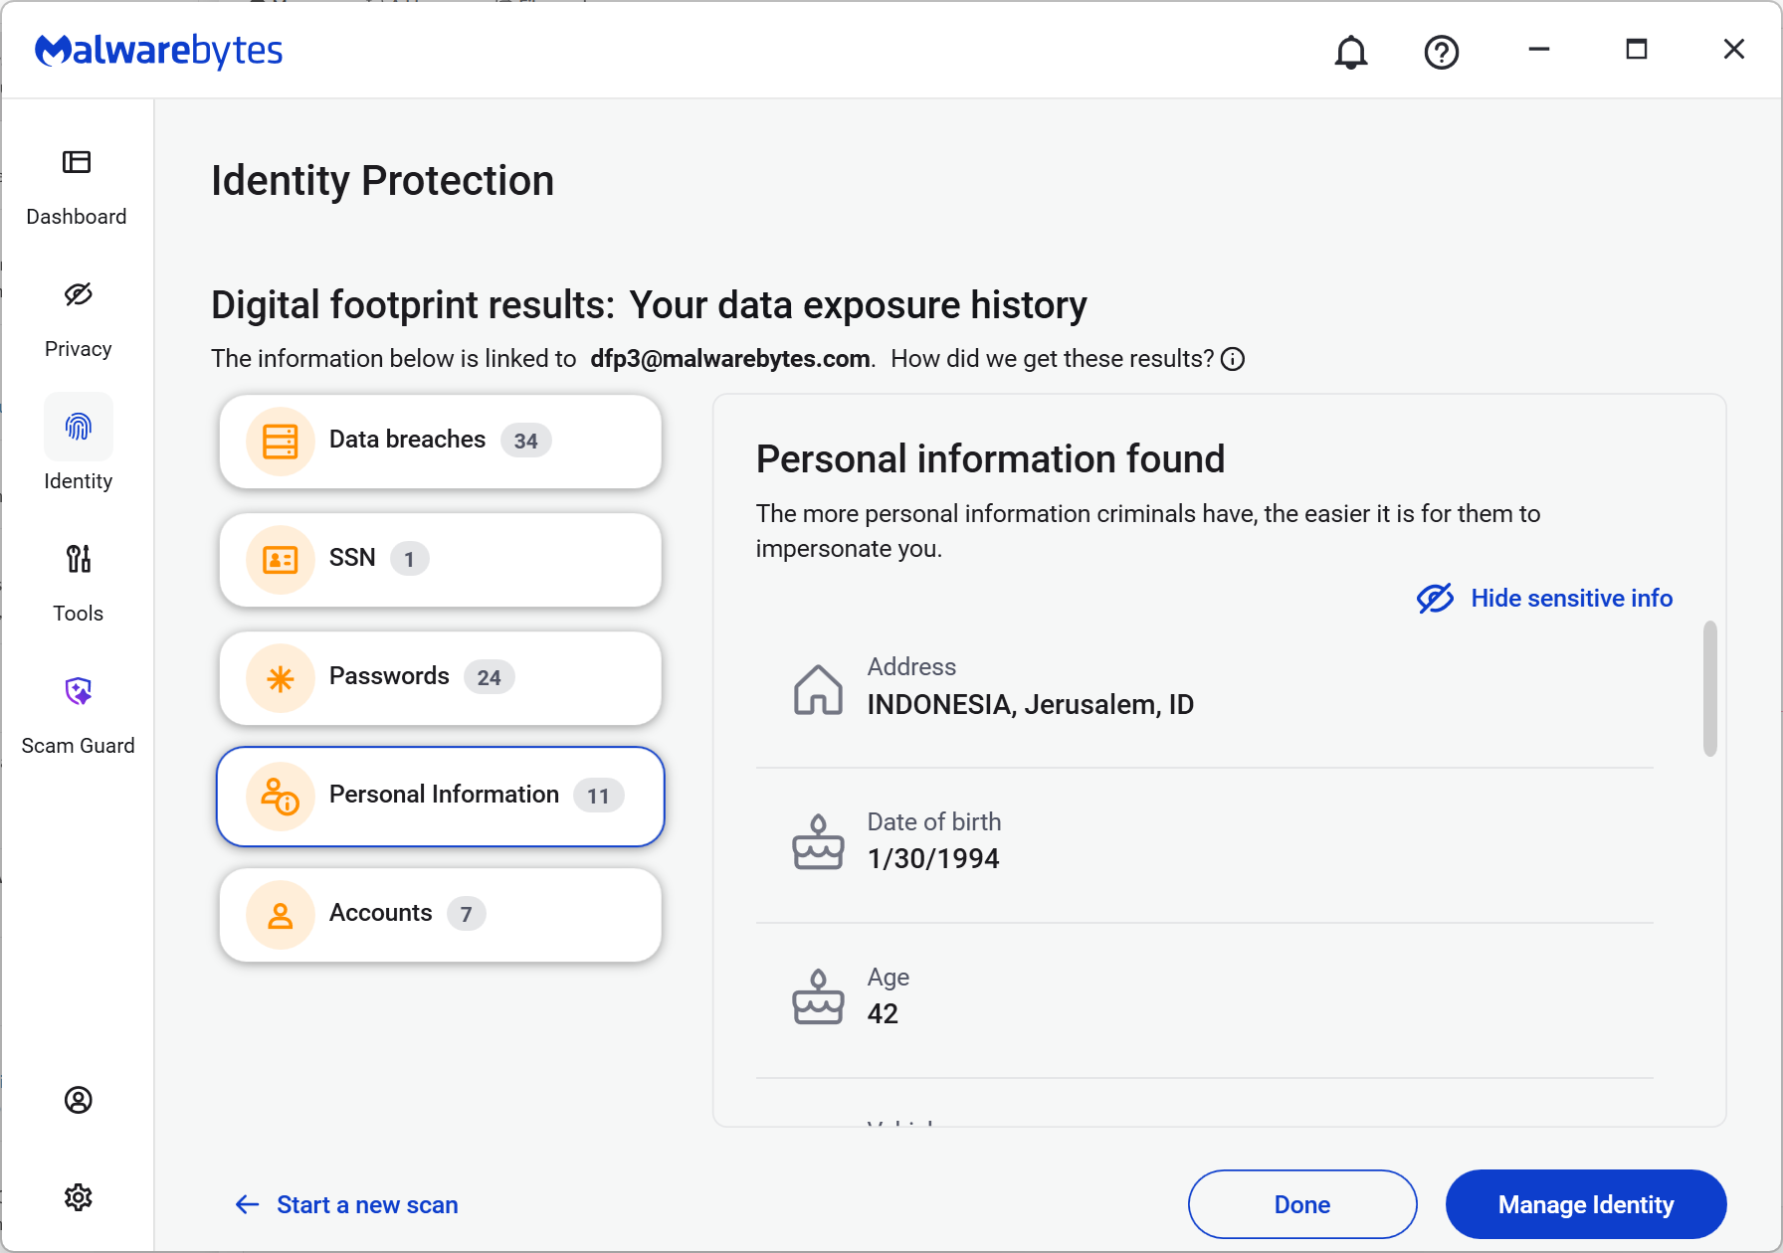
Task: Click the Date of birth cake icon
Action: (x=818, y=842)
